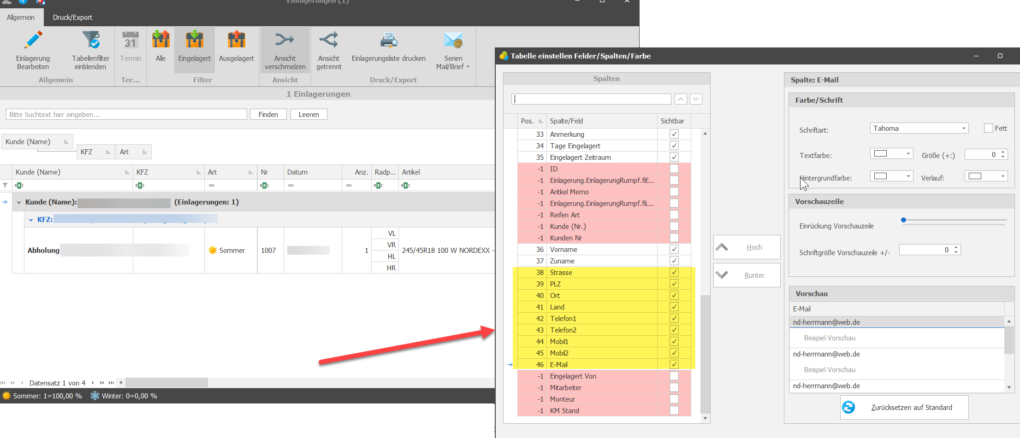Sort by Datum column header
This screenshot has height=438, width=1020.
(x=313, y=172)
